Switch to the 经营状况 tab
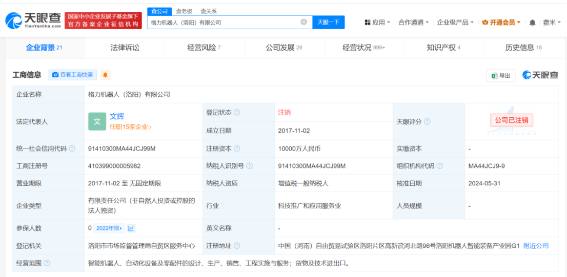 [x=364, y=48]
